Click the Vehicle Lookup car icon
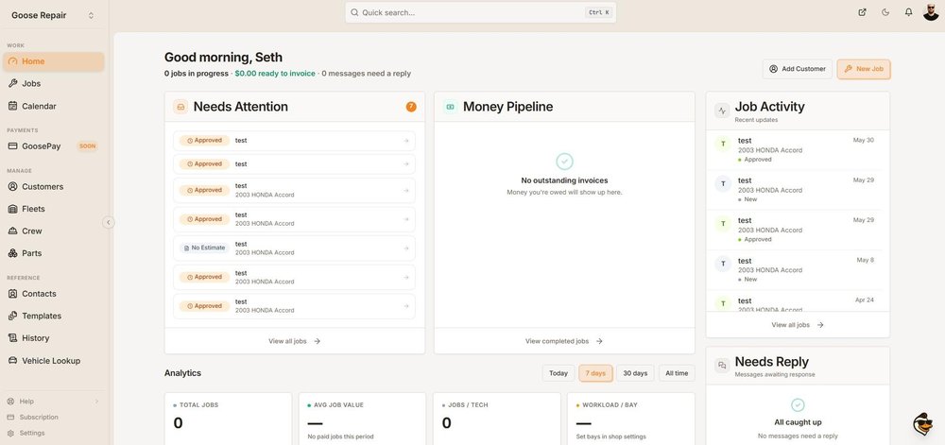945x445 pixels. [12, 361]
